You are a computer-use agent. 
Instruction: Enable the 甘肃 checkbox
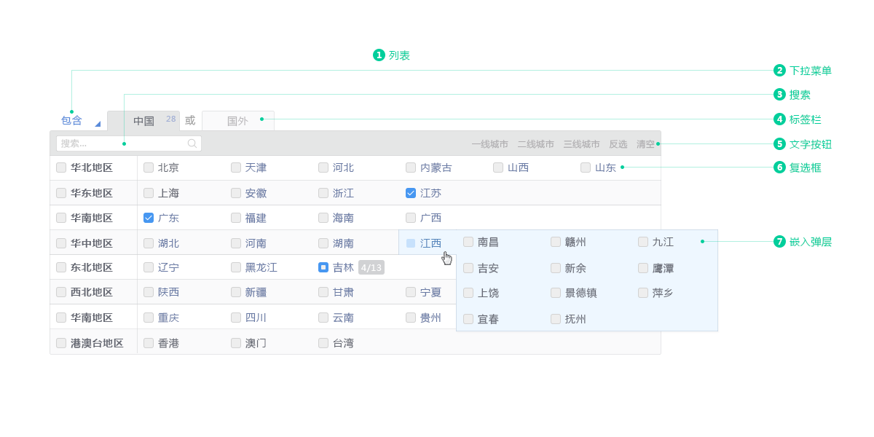pos(323,292)
